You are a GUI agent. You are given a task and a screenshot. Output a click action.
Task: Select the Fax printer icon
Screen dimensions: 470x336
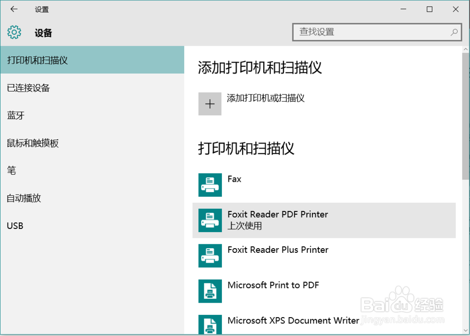(x=210, y=185)
